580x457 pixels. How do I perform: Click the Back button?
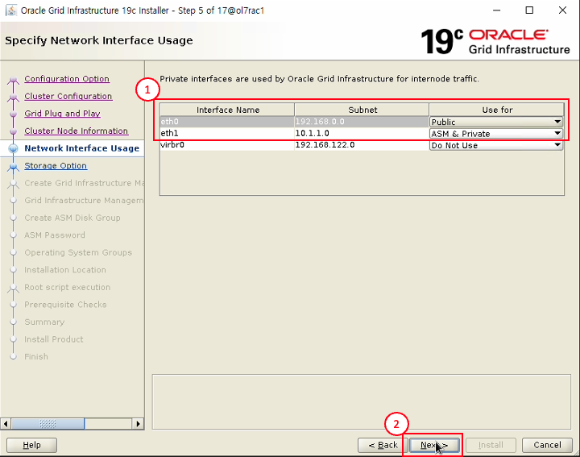tap(383, 445)
